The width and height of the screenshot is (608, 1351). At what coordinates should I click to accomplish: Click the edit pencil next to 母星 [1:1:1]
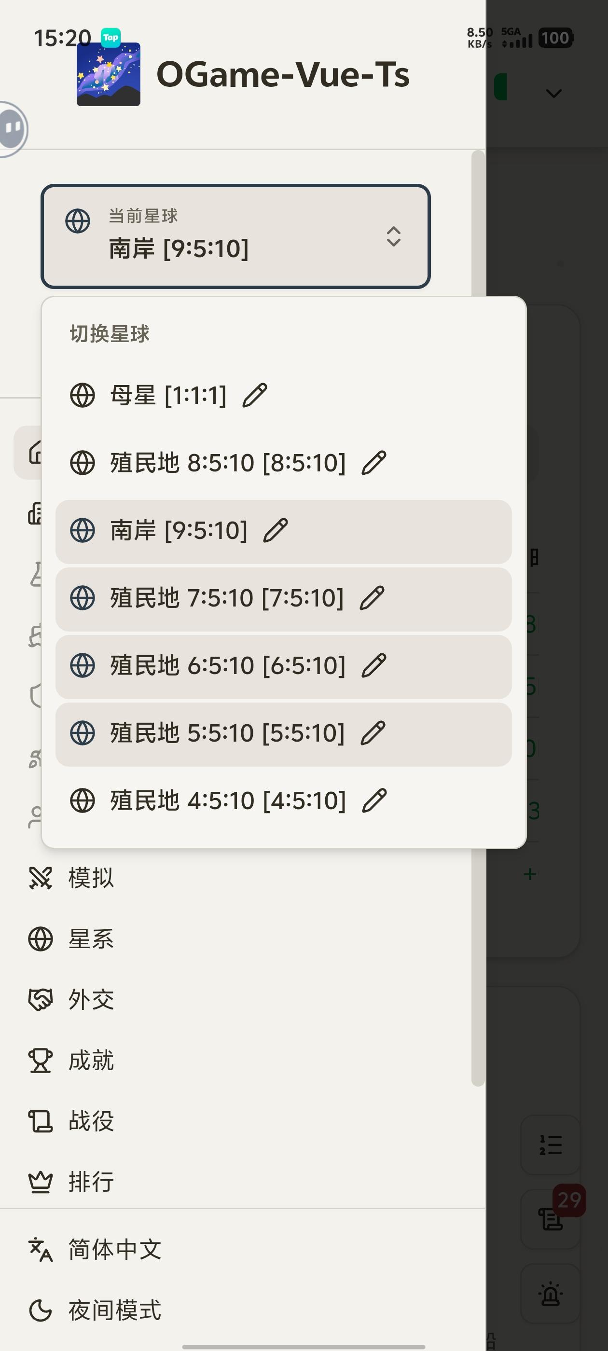pyautogui.click(x=255, y=396)
